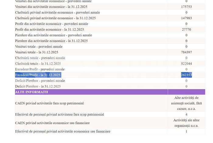The height and width of the screenshot is (143, 213).
Task: Click 'Deficit/Pierdere - prevederi anuale' label
Action: [x=40, y=81]
